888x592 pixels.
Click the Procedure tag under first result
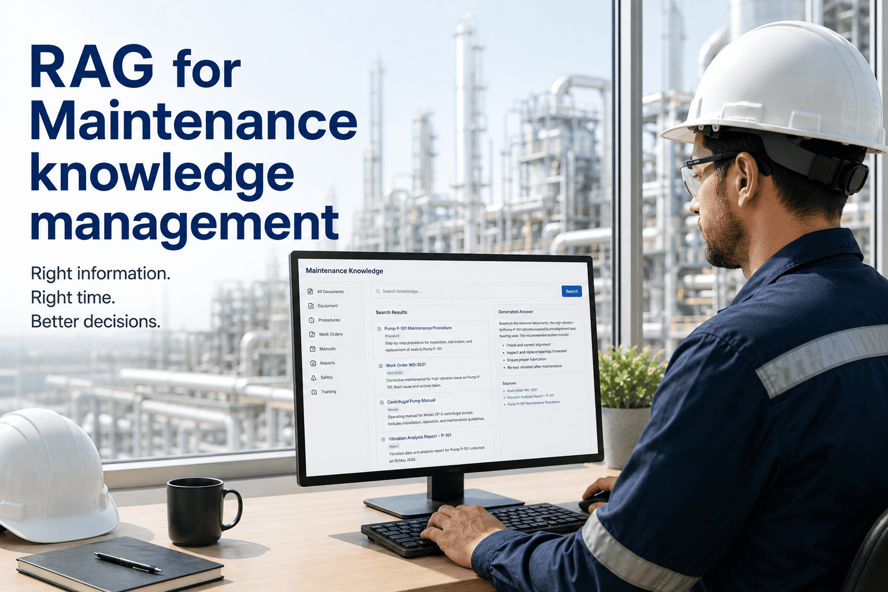pyautogui.click(x=393, y=336)
